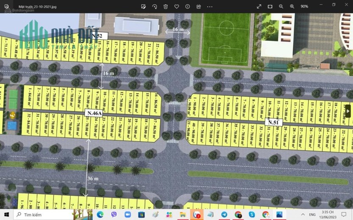Open second Chrome icon before Photos
The height and width of the screenshot is (220, 353).
pos(266,214)
